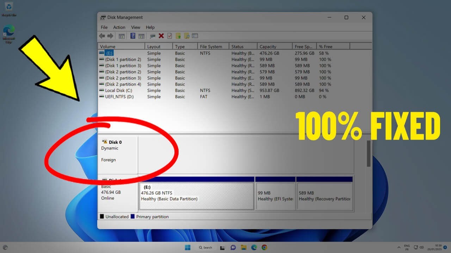
Task: Select the Disk 0 Dynamic Foreign disk label
Action: click(118, 154)
